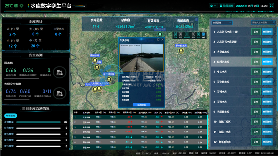Click 监测数据 button in popup
278x156 pixels.
pos(141,105)
